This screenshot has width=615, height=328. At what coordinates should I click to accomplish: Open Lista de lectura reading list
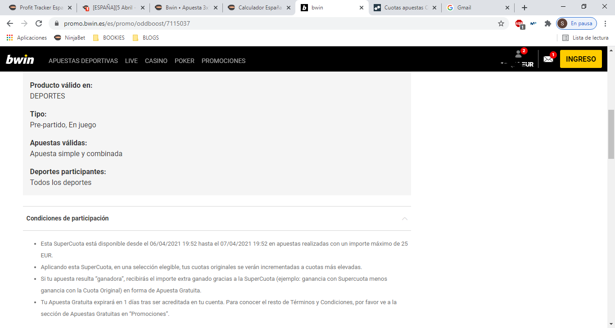point(585,38)
